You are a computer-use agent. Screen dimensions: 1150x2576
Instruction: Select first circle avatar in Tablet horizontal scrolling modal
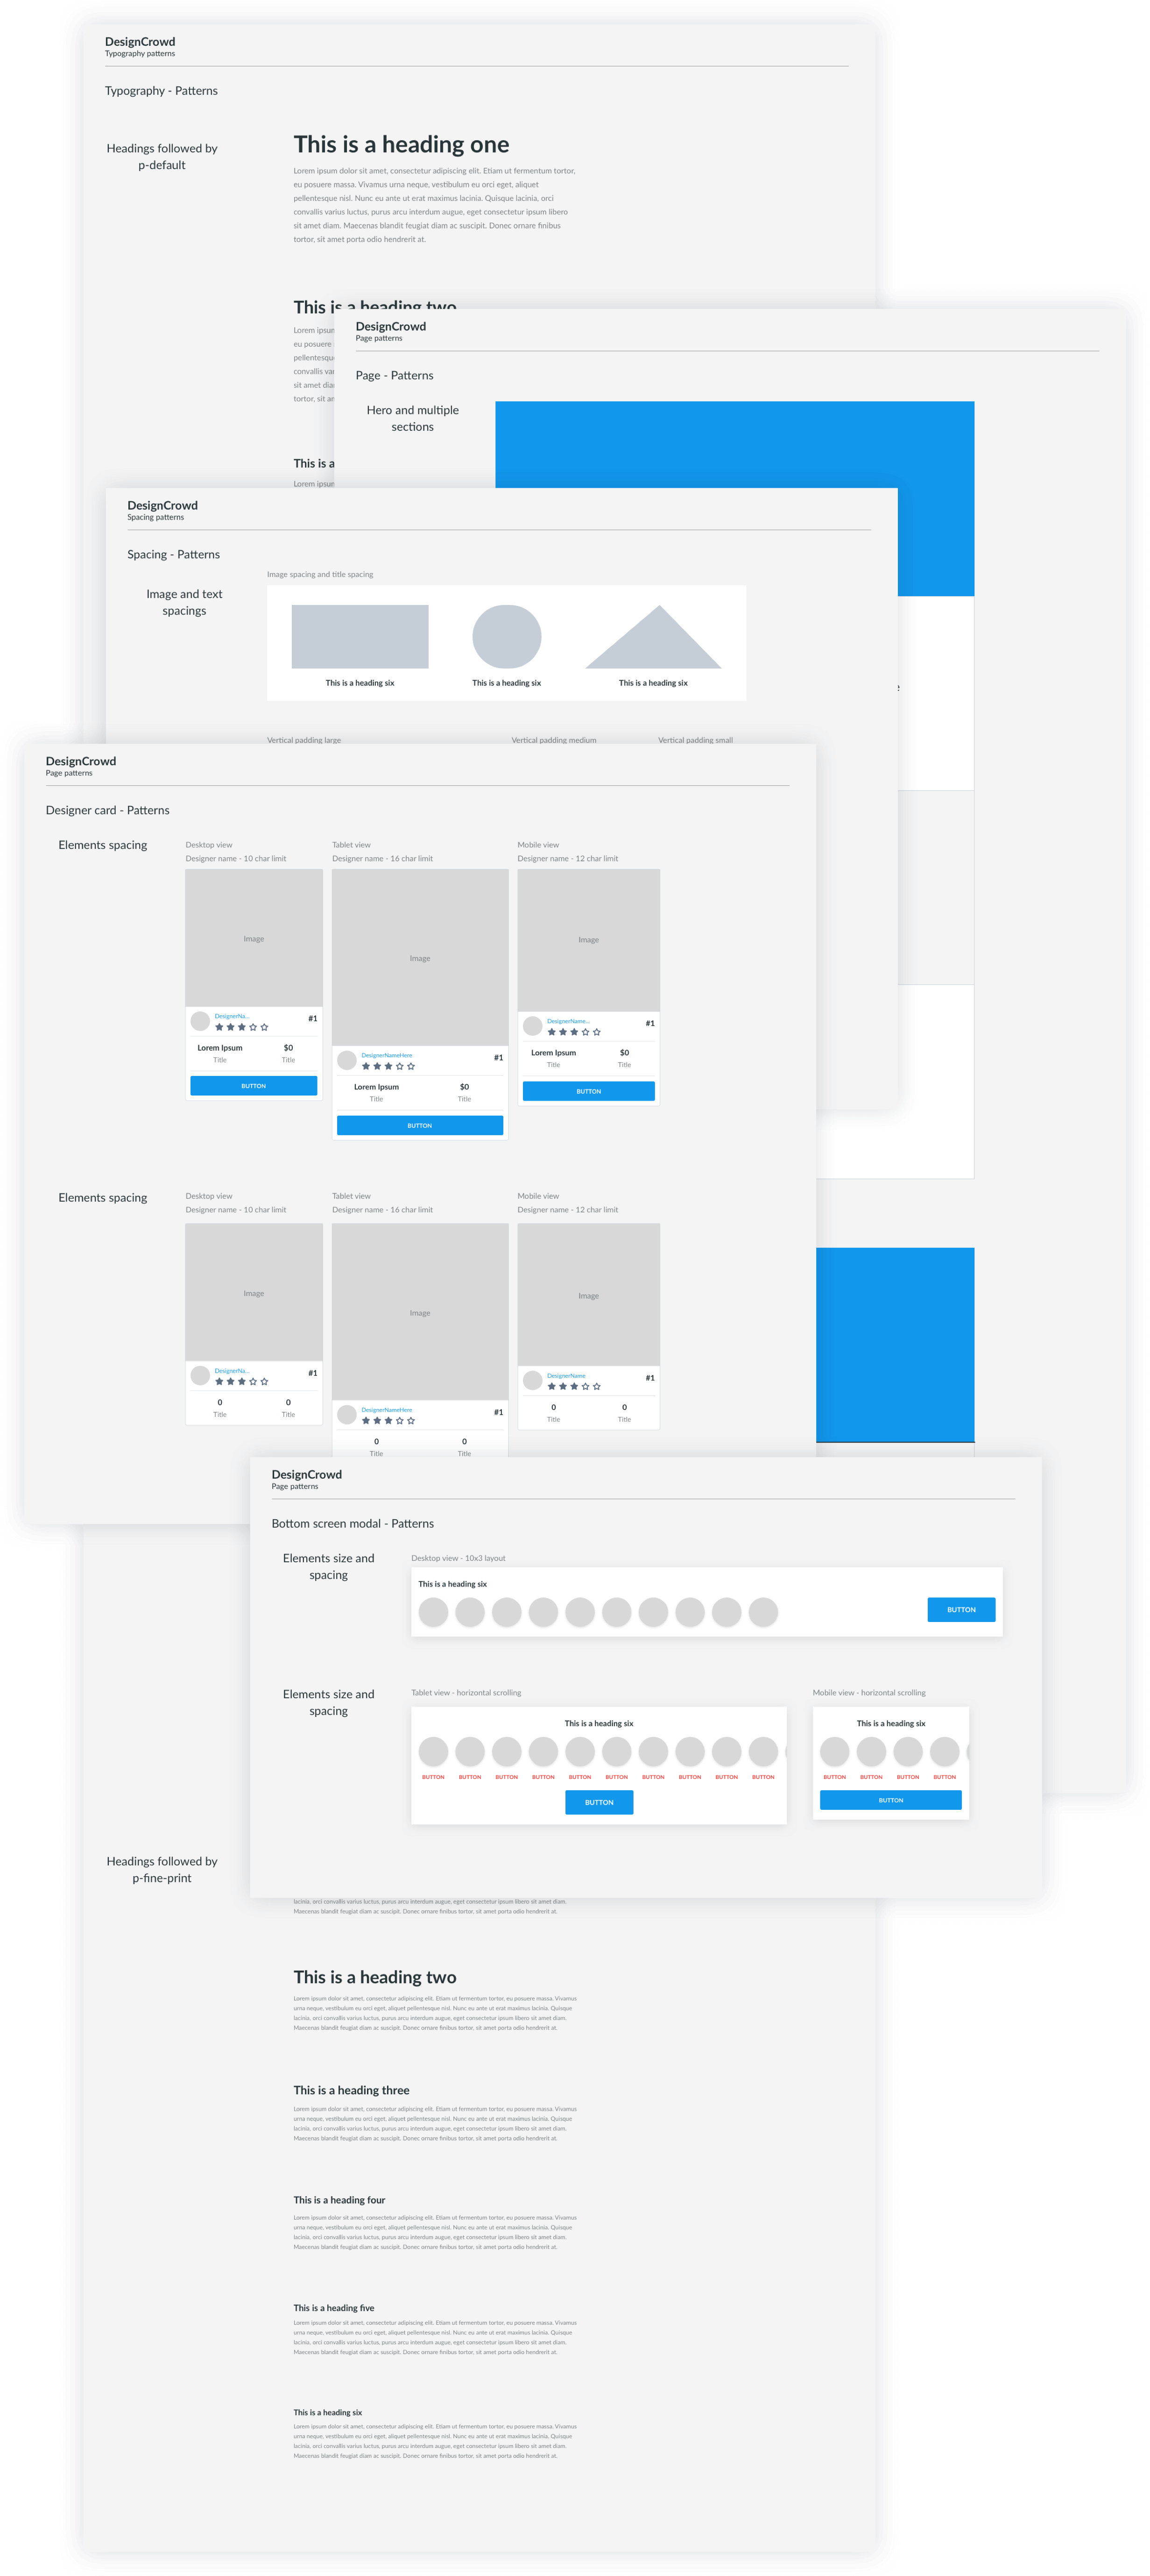(433, 1751)
